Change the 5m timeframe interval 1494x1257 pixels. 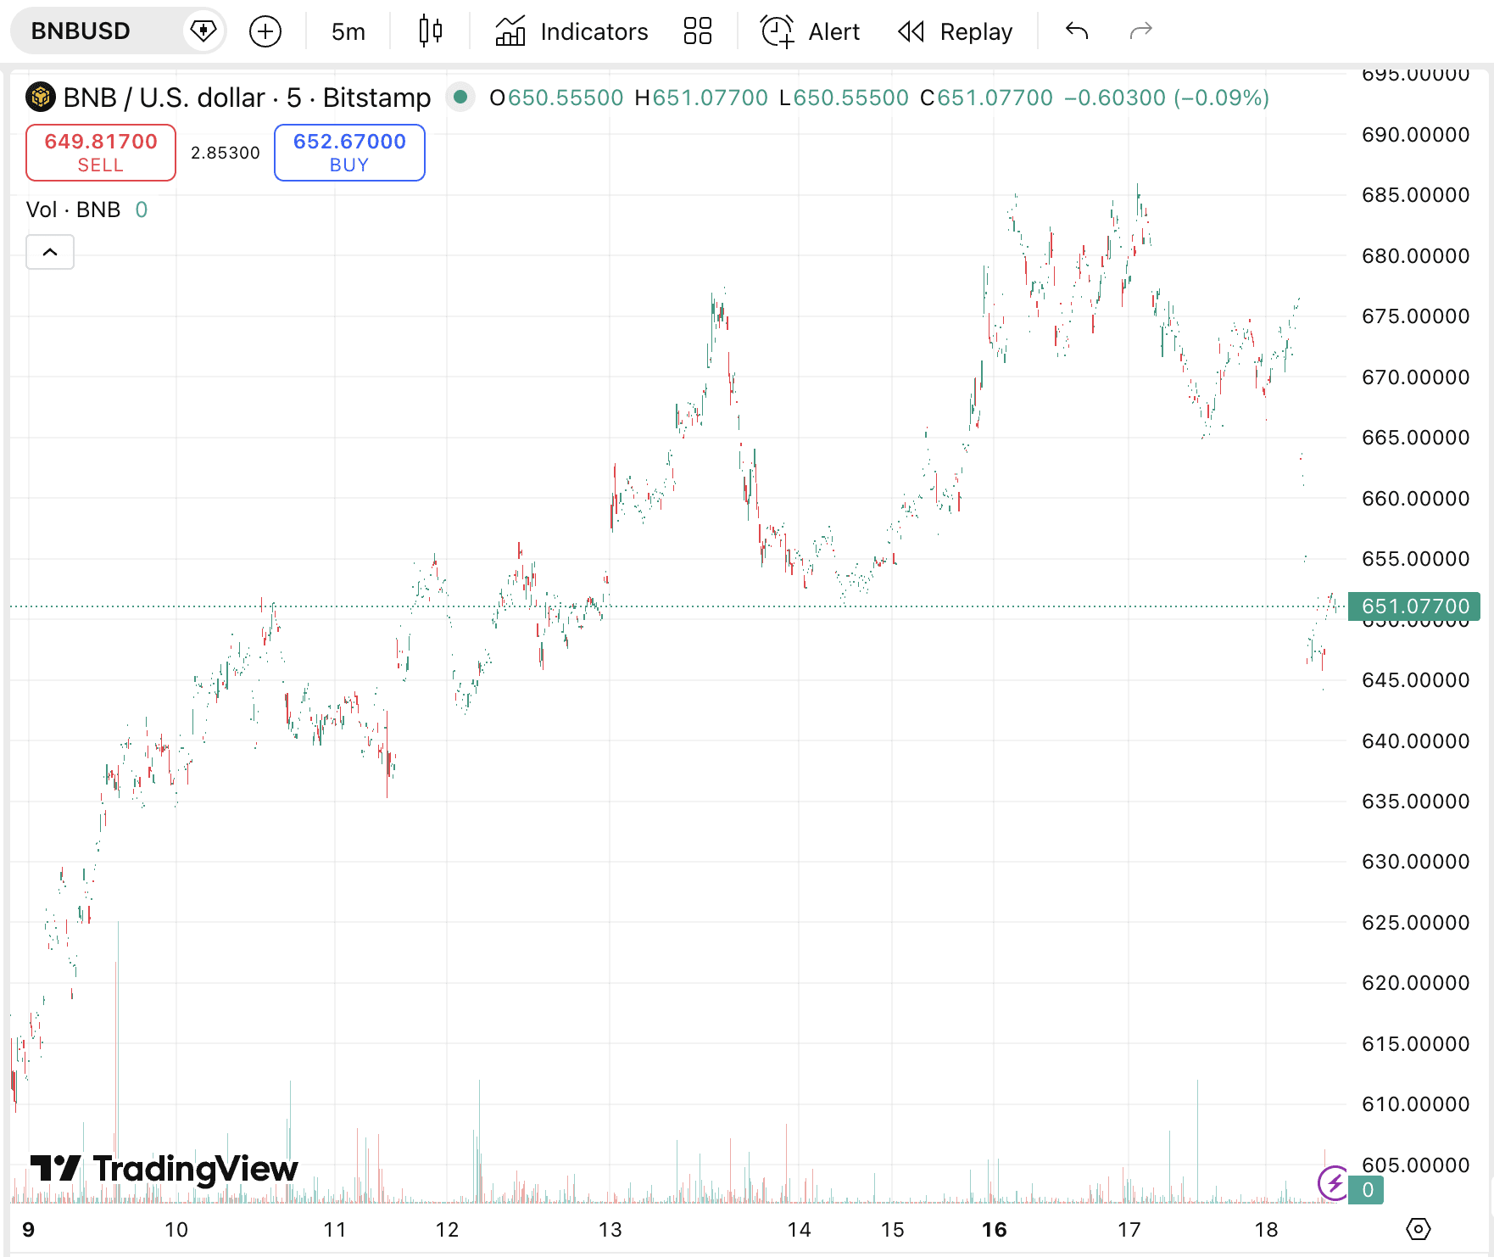(348, 31)
